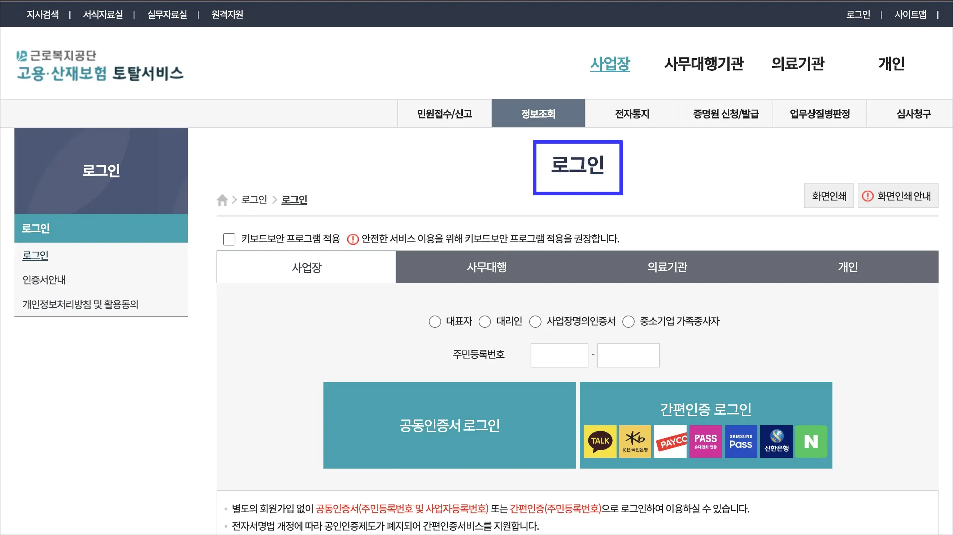Select 의료기관 in header navigation
Screen dimensions: 953x535
click(x=798, y=64)
